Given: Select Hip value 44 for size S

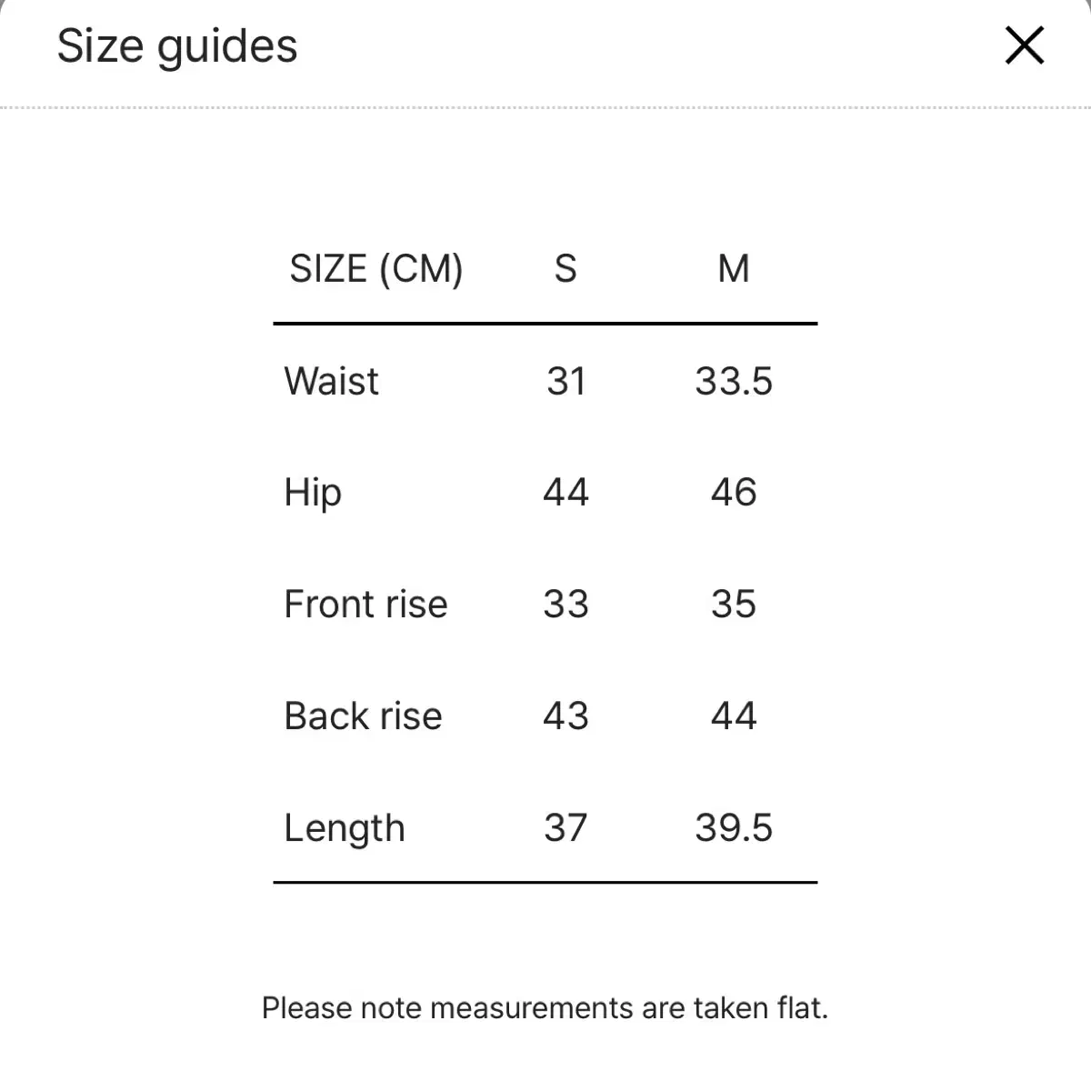Looking at the screenshot, I should tap(566, 493).
